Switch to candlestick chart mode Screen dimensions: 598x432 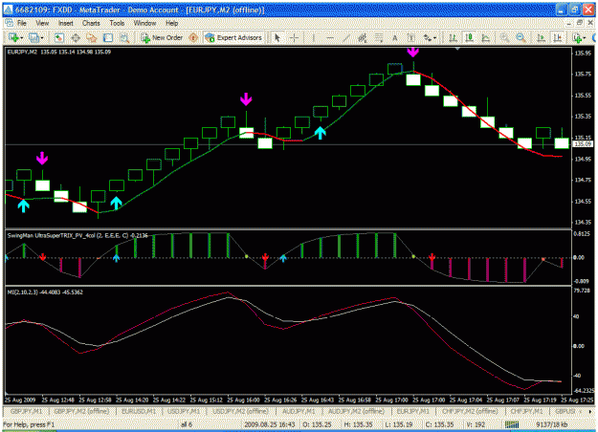469,37
